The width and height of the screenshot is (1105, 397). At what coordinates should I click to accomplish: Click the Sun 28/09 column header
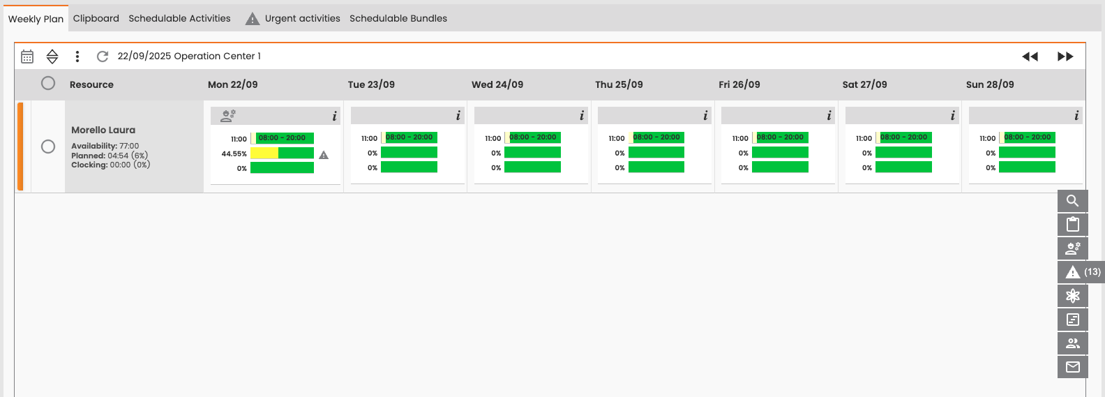990,84
